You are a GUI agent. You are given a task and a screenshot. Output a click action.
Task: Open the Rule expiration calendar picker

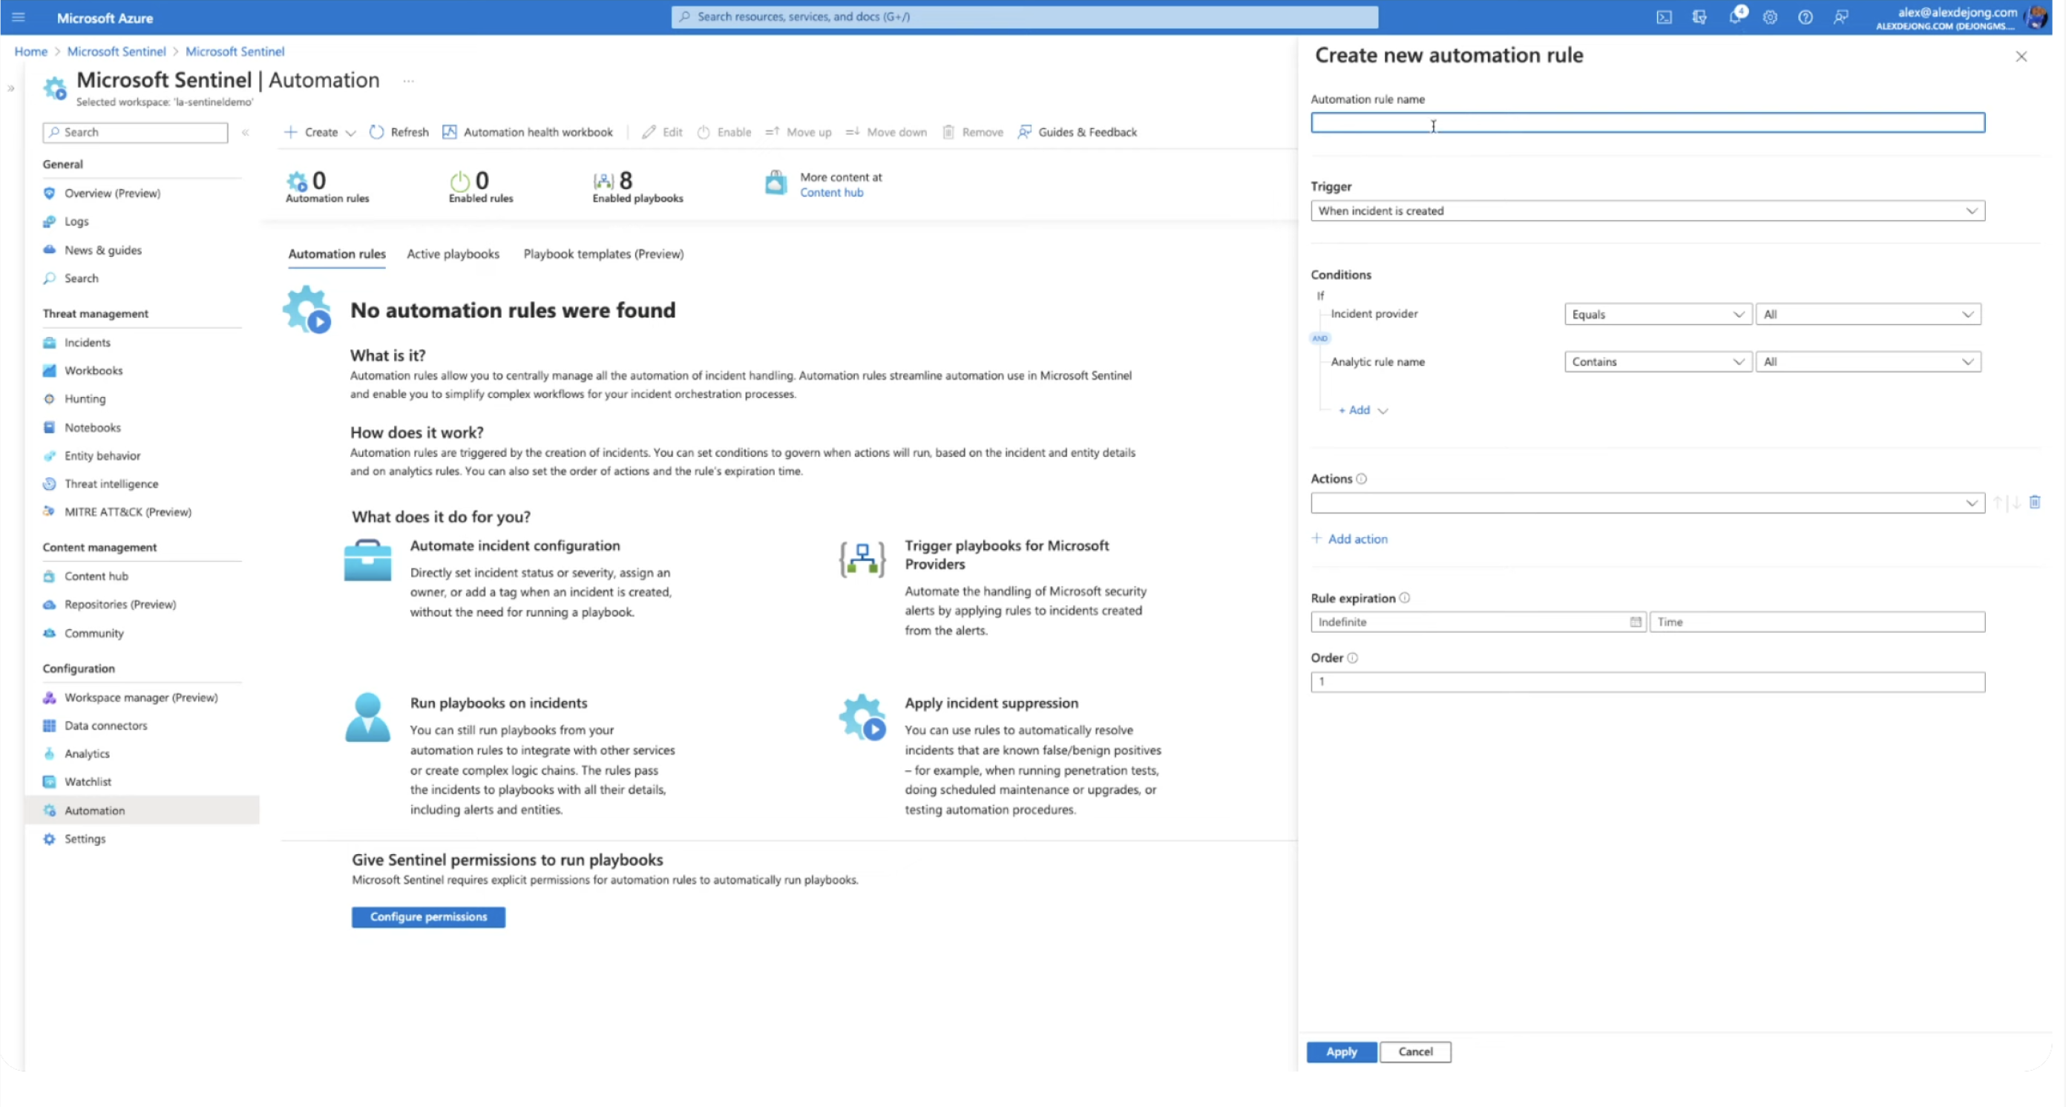tap(1636, 622)
